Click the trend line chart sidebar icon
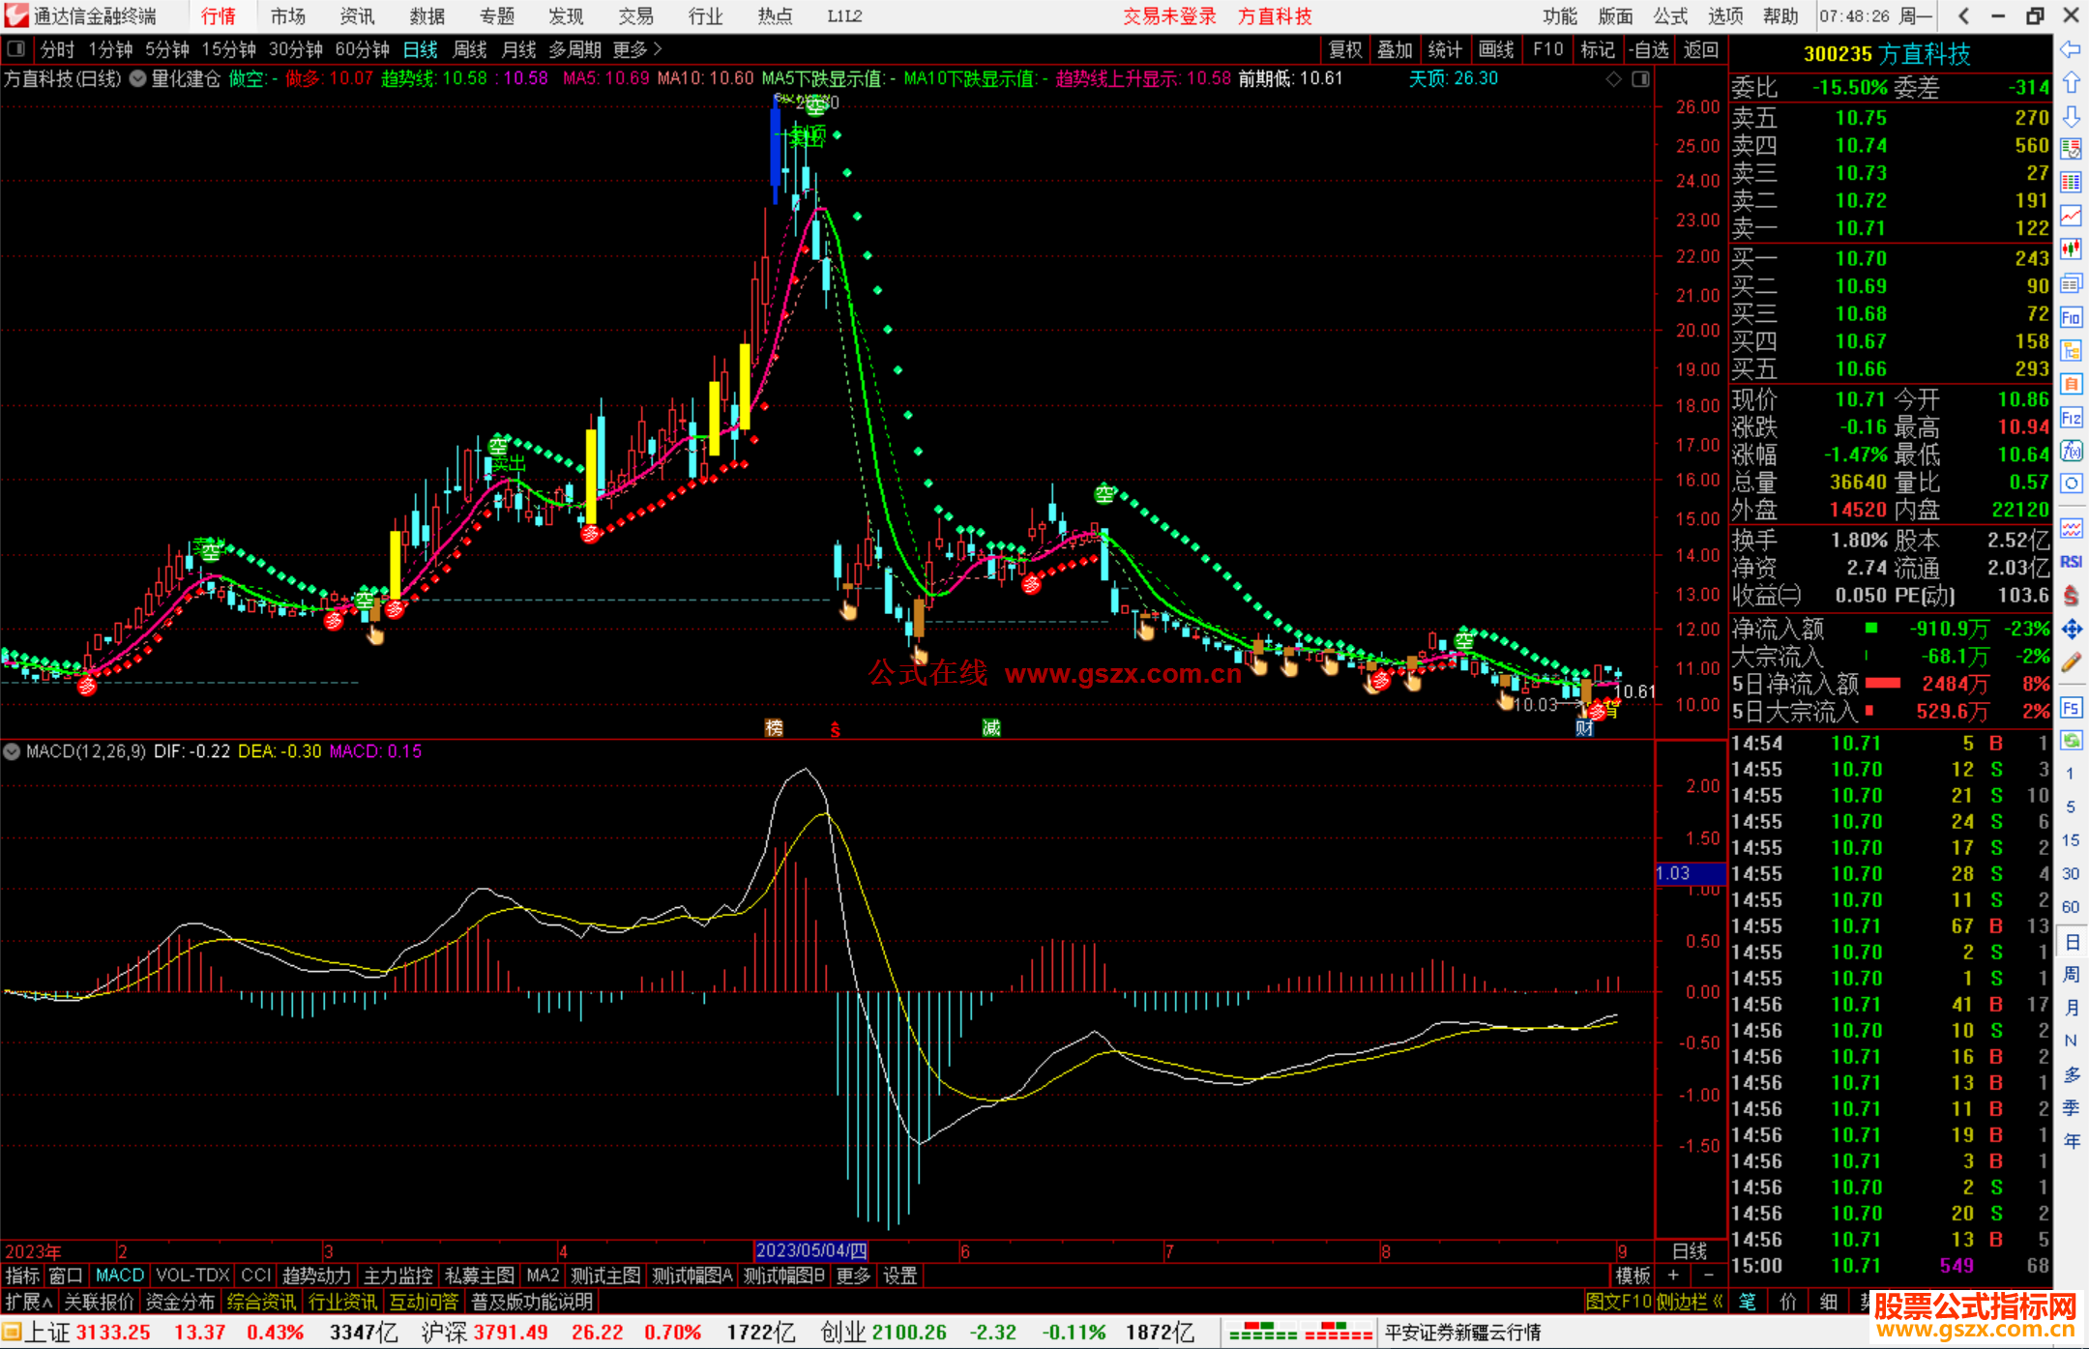Image resolution: width=2089 pixels, height=1349 pixels. tap(2071, 216)
